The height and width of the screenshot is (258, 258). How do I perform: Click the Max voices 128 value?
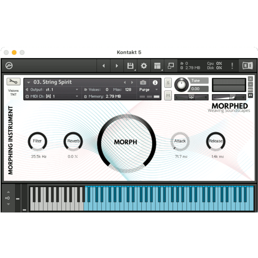click(x=128, y=90)
